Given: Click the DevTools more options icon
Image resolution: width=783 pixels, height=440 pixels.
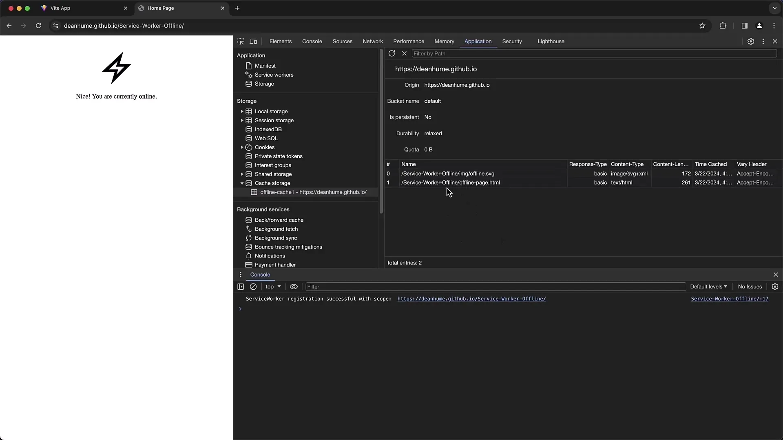Looking at the screenshot, I should point(763,42).
